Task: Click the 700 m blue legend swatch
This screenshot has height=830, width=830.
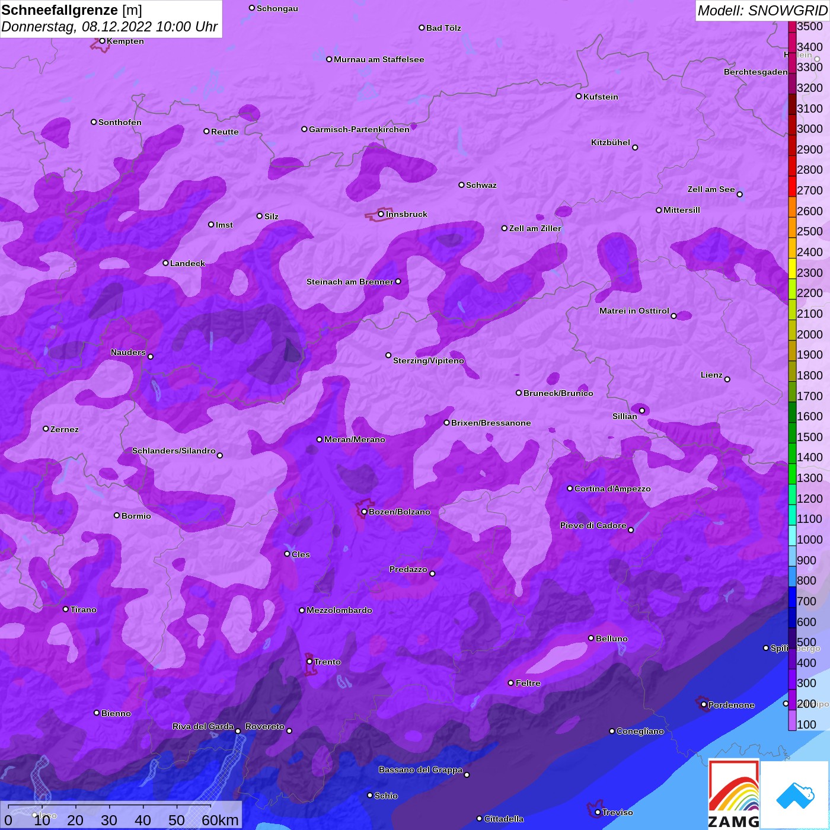Action: 792,597
